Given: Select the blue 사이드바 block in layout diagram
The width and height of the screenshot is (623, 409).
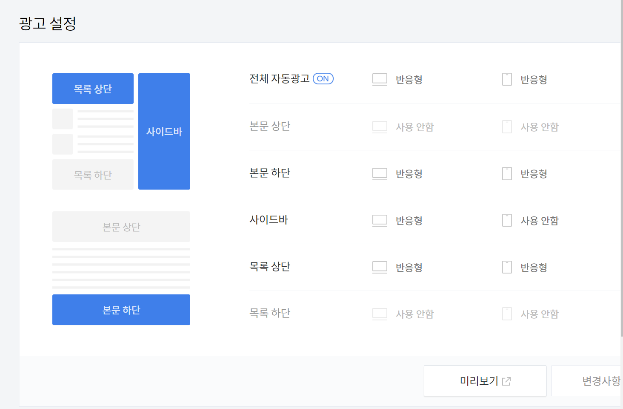Looking at the screenshot, I should pos(164,131).
